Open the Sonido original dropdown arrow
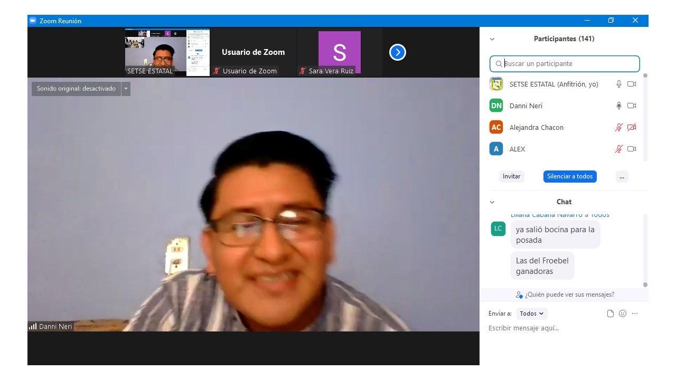676x380 pixels. pos(126,89)
